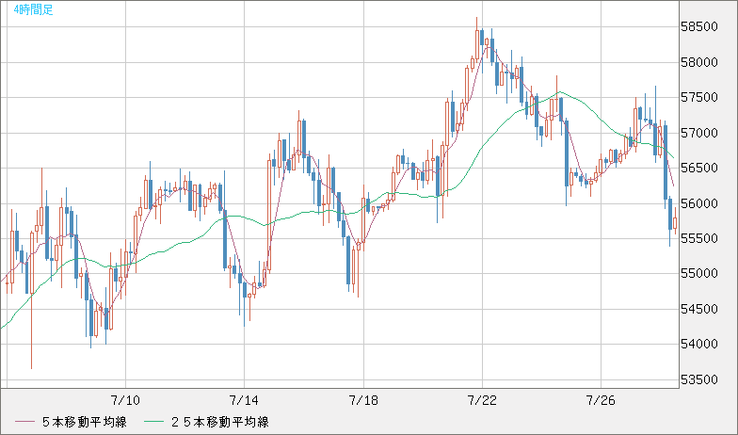Select the 56000 price axis label
Viewport: 738px width, 435px height.
pyautogui.click(x=699, y=203)
